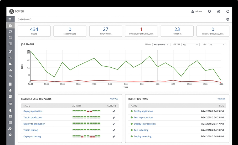Viewport: 238px width, 145px height.
Task: Open Settings gear icon in sidebar
Action: (x=10, y=135)
